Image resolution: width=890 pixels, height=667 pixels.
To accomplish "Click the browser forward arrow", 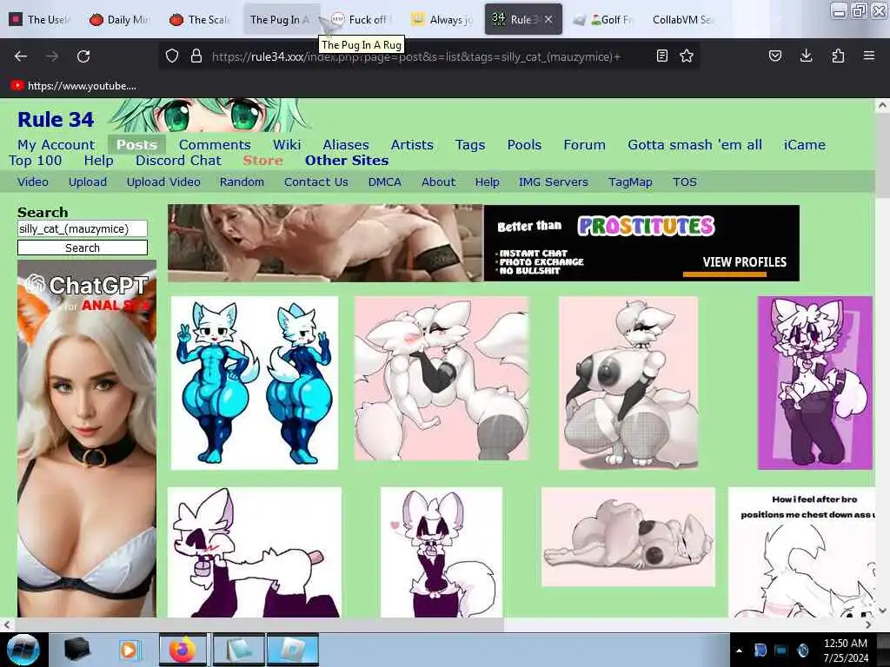I will point(52,56).
